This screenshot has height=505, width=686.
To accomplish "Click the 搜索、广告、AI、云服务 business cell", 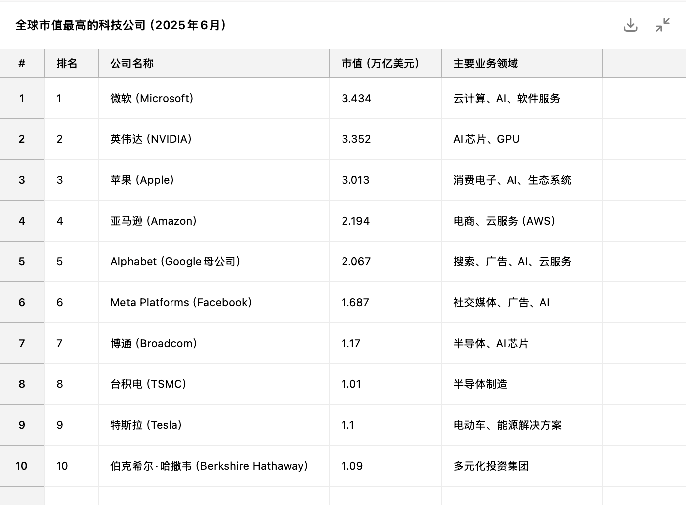I will click(x=522, y=261).
